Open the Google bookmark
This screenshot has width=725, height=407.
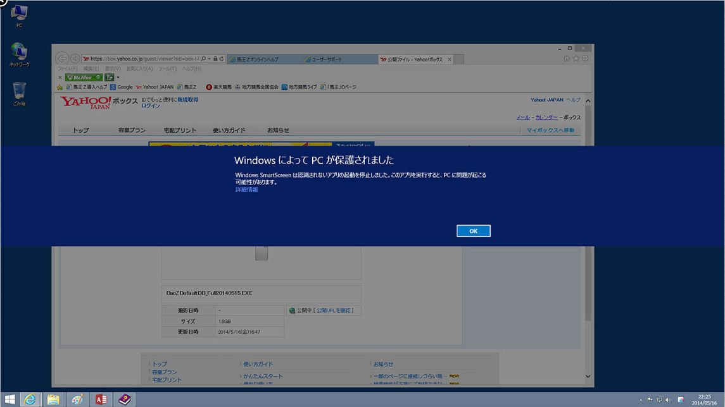pos(122,87)
